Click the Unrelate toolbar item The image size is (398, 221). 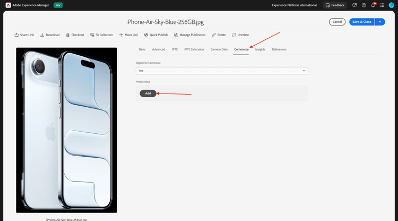click(x=240, y=35)
